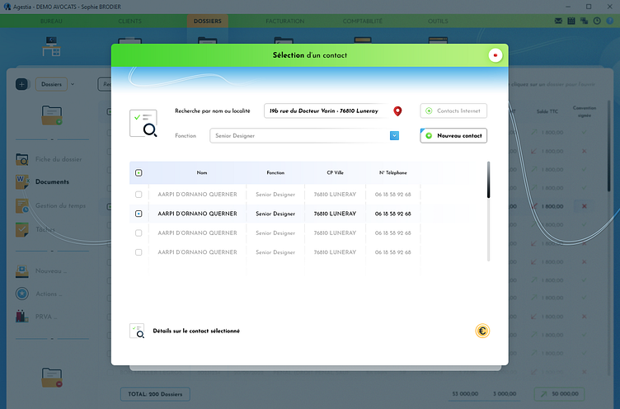
Task: Open the OUTILS menu tab
Action: (x=438, y=21)
